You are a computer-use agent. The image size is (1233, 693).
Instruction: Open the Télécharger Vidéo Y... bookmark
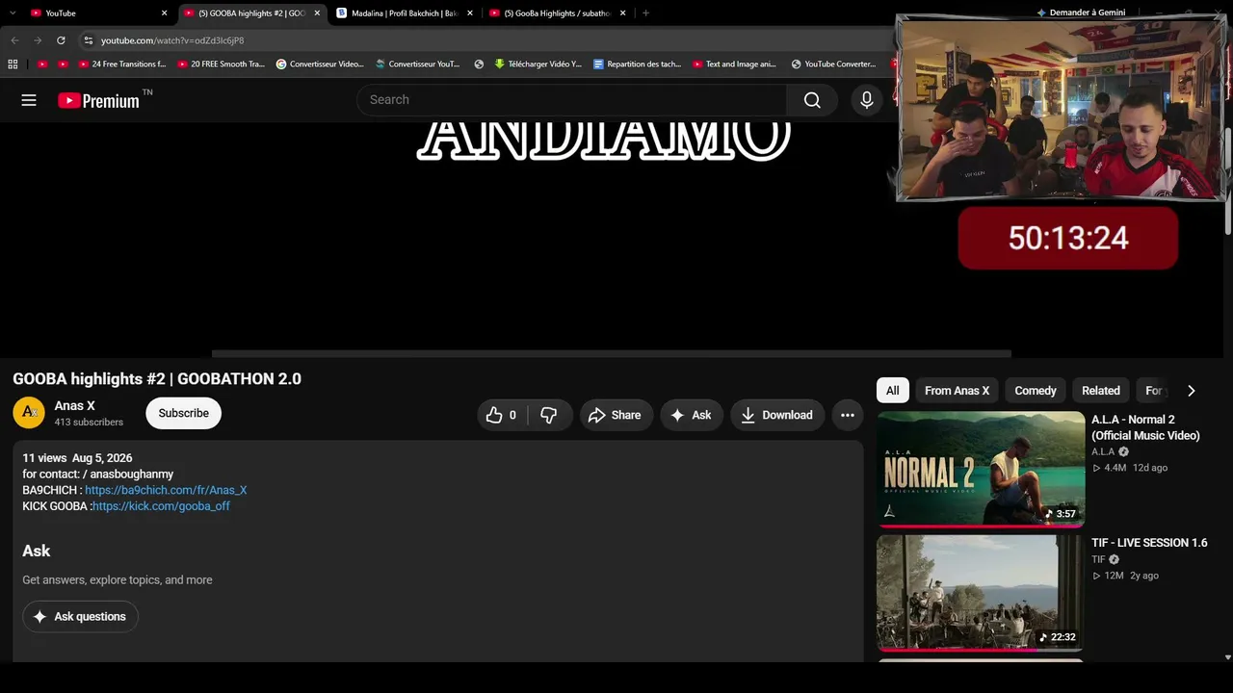coord(538,64)
